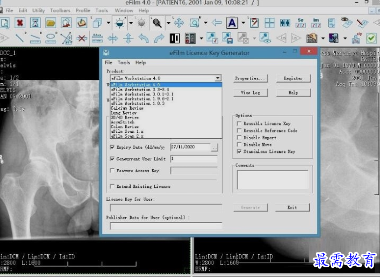Open dropdown arrow beside window/level sun icon
This screenshot has height=277, width=380.
pyautogui.click(x=131, y=23)
